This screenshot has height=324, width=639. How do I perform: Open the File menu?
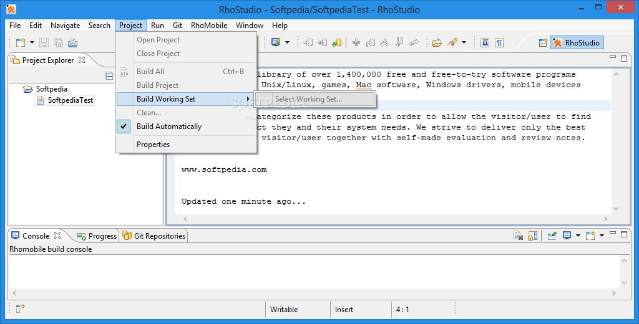pyautogui.click(x=15, y=26)
